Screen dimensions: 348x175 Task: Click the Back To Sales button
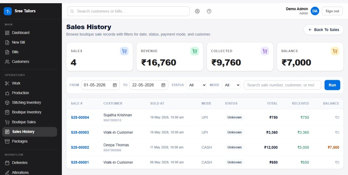pos(324,30)
